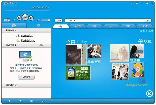This screenshot has height=105, width=156.
Task: Click the 注册 link
Action: point(151,31)
